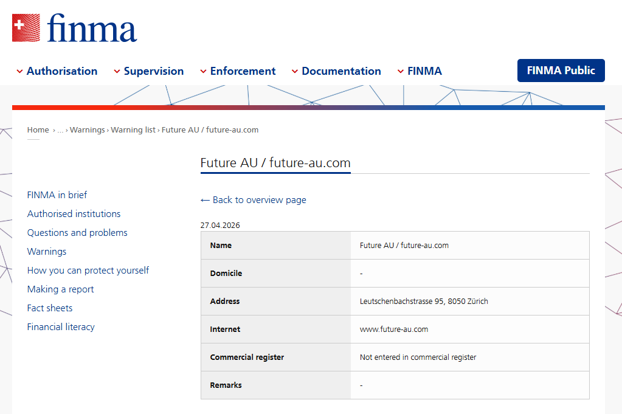The image size is (622, 414).
Task: Open the Supervision menu
Action: pyautogui.click(x=153, y=71)
